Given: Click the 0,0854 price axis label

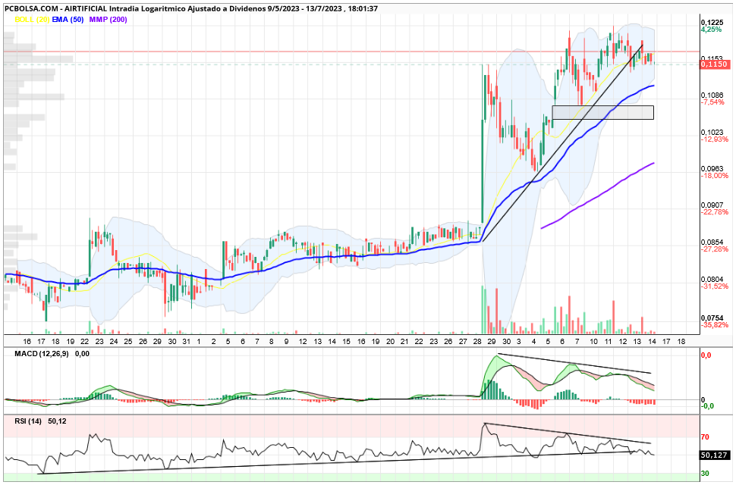Looking at the screenshot, I should tap(712, 242).
